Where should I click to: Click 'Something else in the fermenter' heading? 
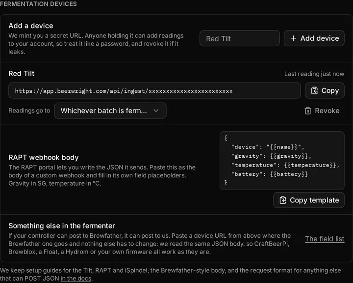click(x=62, y=226)
